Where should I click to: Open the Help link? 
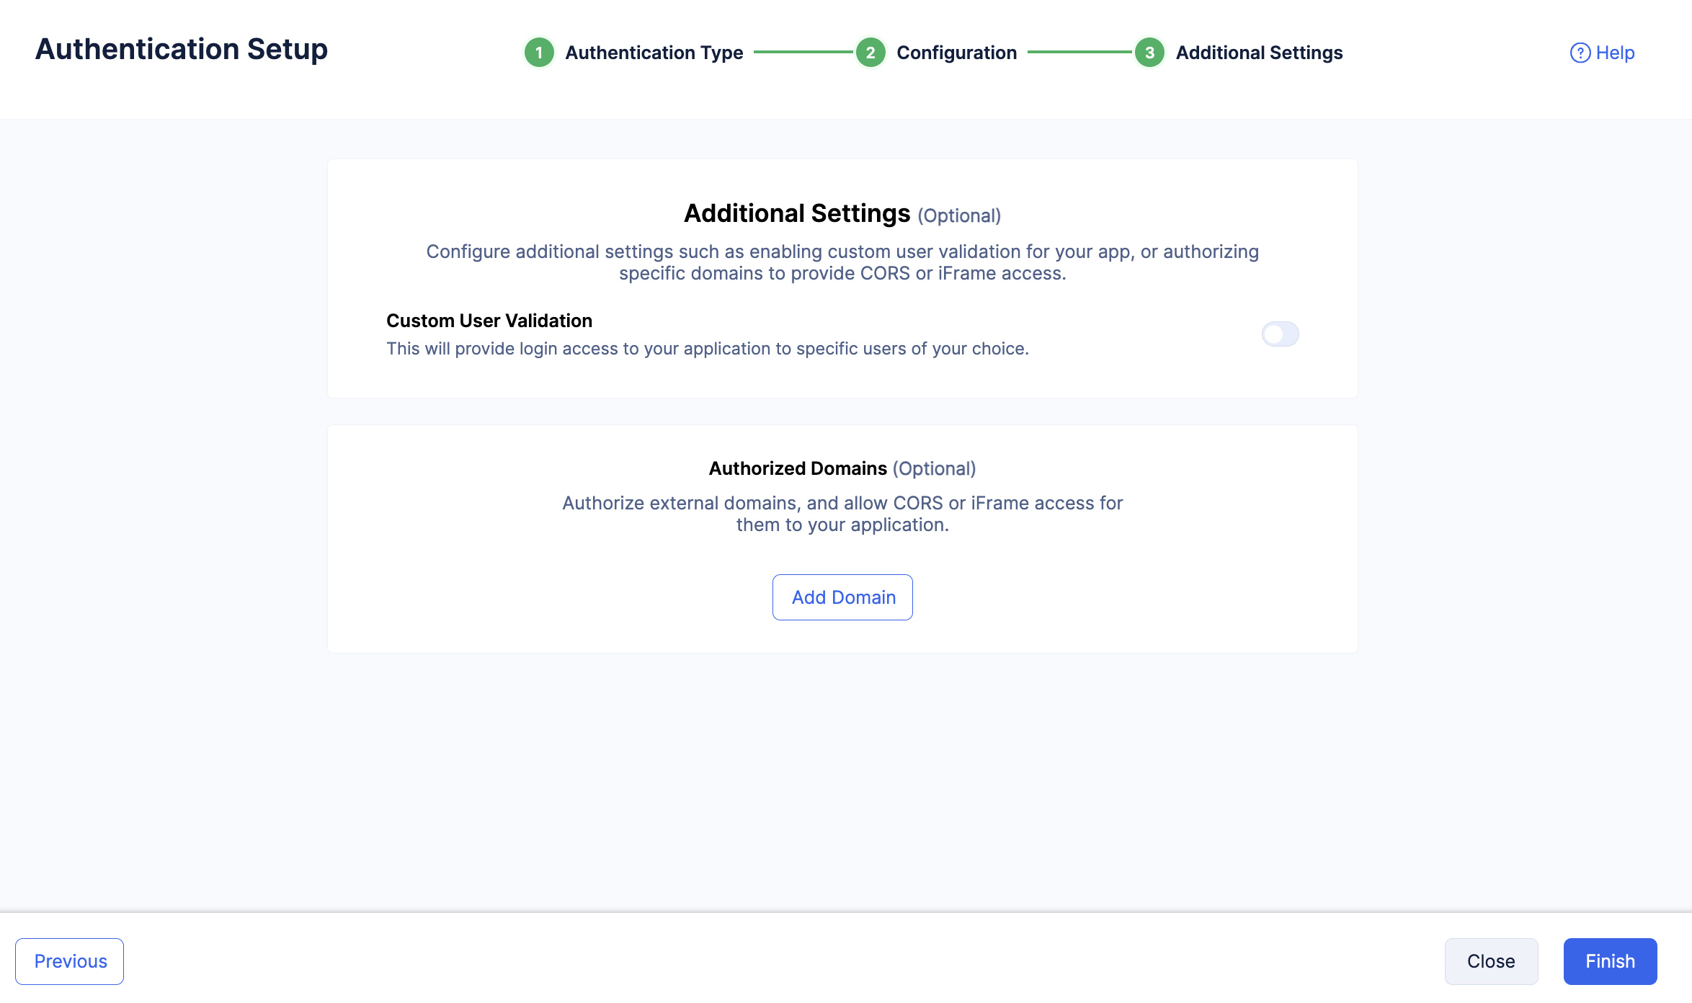1602,53
